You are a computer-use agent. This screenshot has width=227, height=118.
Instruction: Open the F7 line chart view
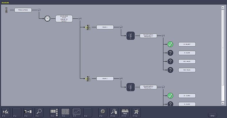77,112
